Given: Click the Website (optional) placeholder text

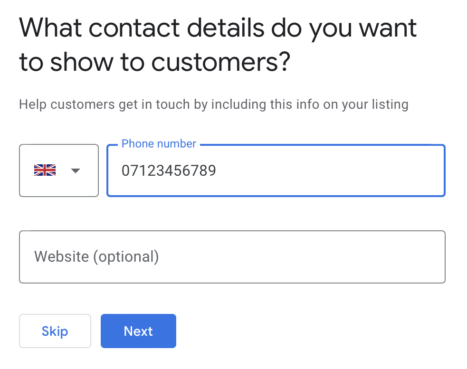Looking at the screenshot, I should 96,257.
